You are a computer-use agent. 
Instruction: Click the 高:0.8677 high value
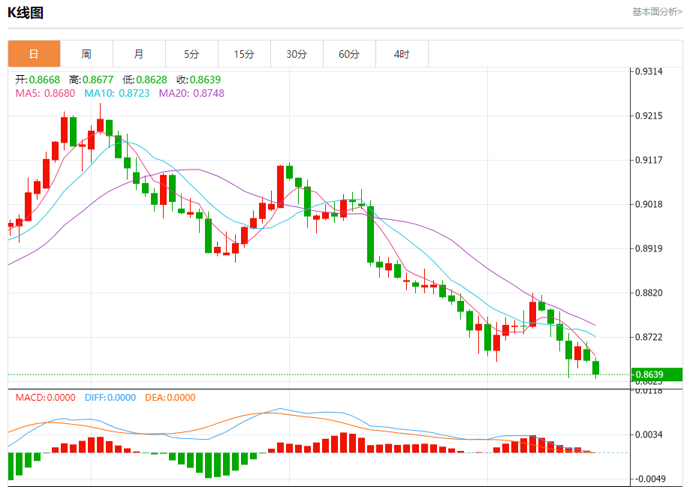(91, 80)
